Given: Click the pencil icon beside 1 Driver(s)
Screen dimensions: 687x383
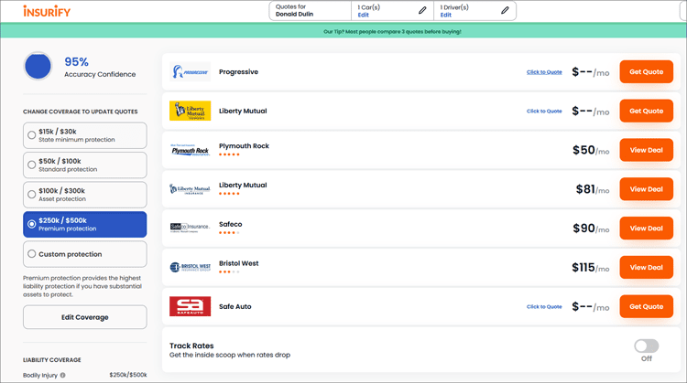Looking at the screenshot, I should pyautogui.click(x=505, y=11).
